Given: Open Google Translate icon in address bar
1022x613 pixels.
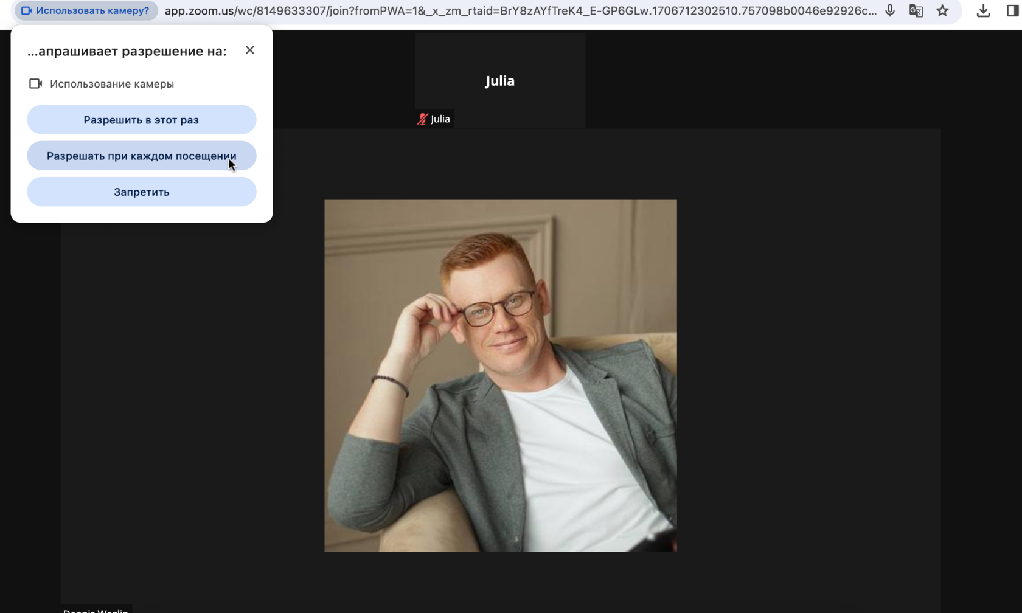Looking at the screenshot, I should 916,10.
